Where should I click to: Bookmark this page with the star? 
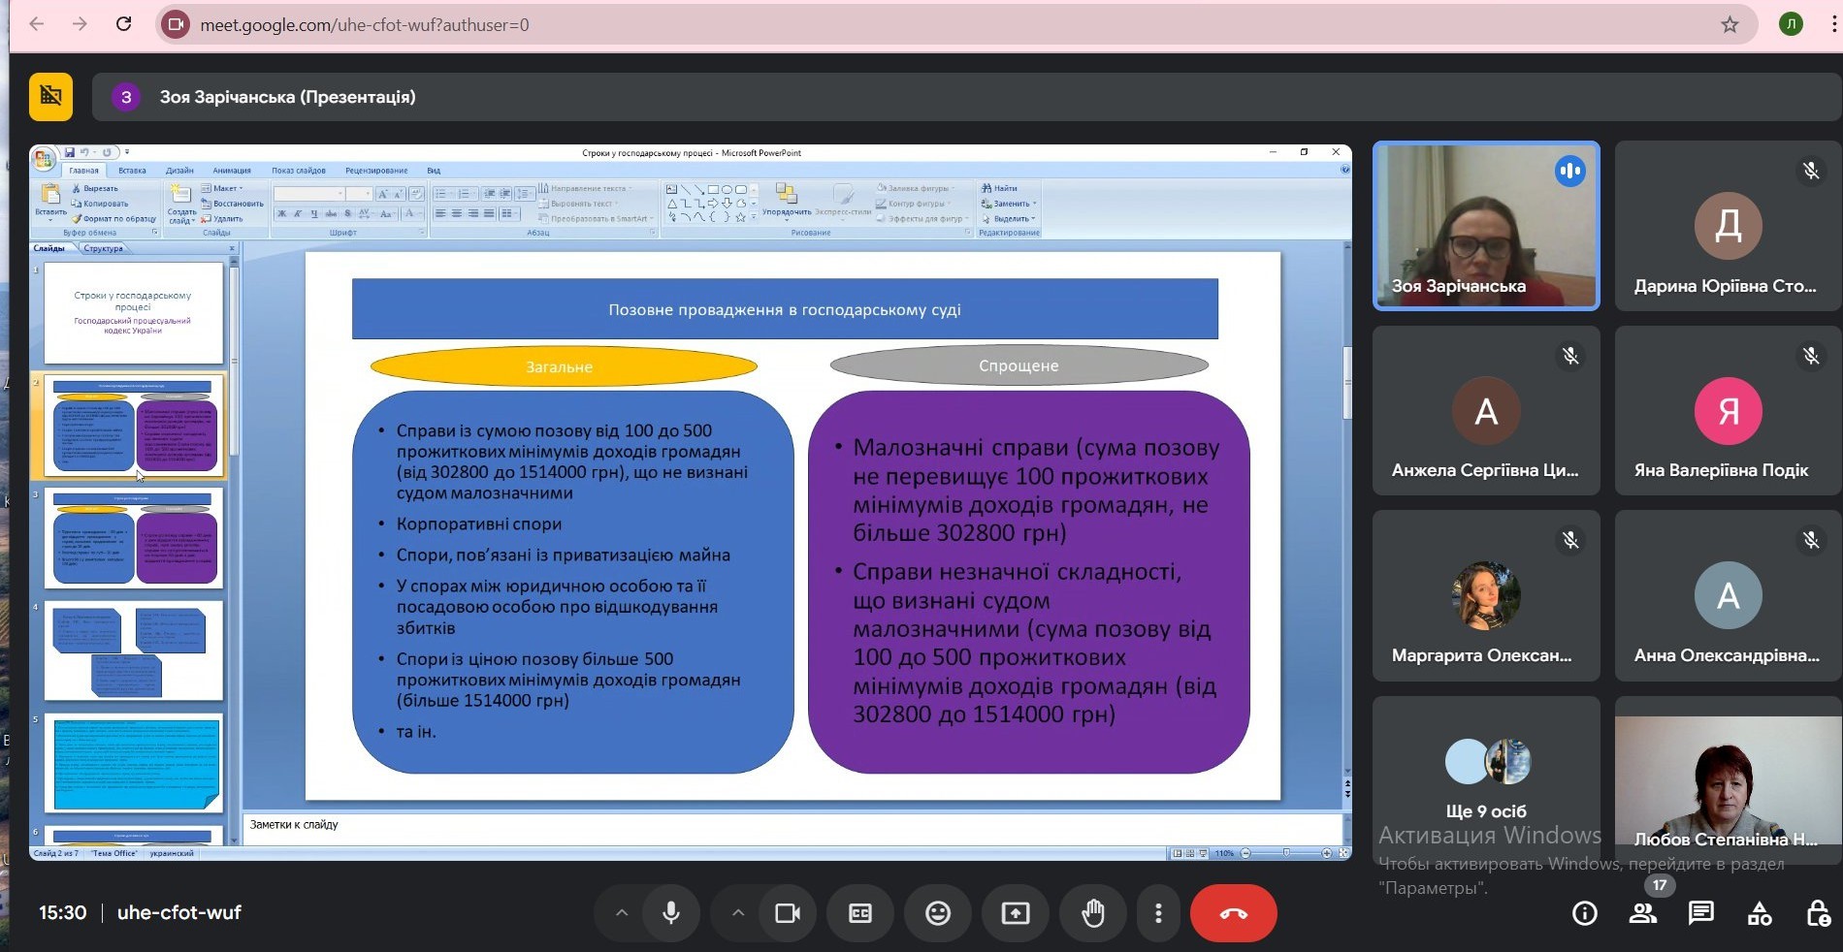click(x=1730, y=25)
